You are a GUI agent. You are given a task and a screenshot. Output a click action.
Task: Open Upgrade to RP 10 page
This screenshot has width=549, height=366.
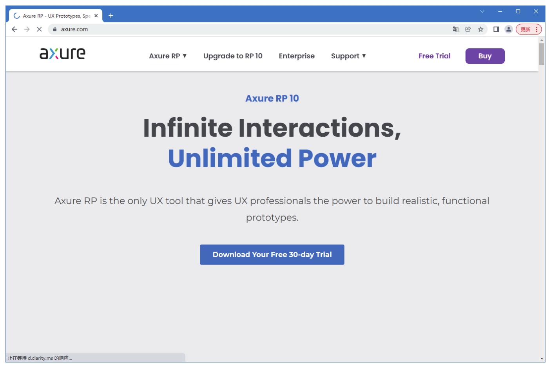(233, 56)
